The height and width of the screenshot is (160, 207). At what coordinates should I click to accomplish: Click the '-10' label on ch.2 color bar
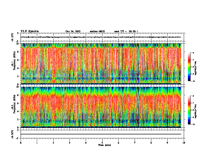(x=193, y=124)
